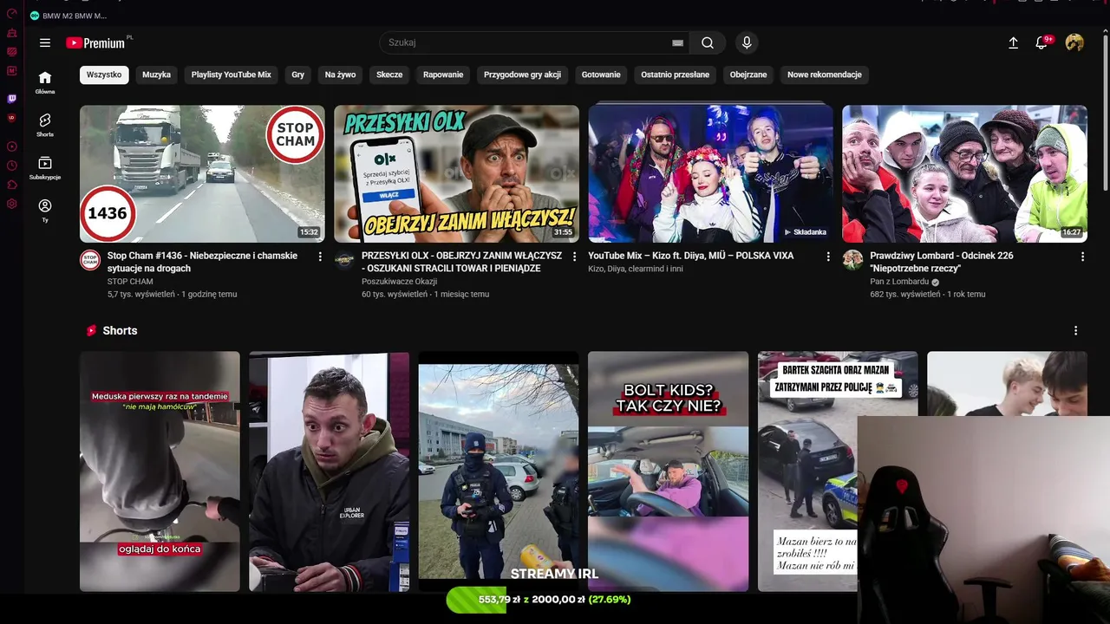Select the Skecze filter chip
The height and width of the screenshot is (624, 1110).
tap(389, 75)
